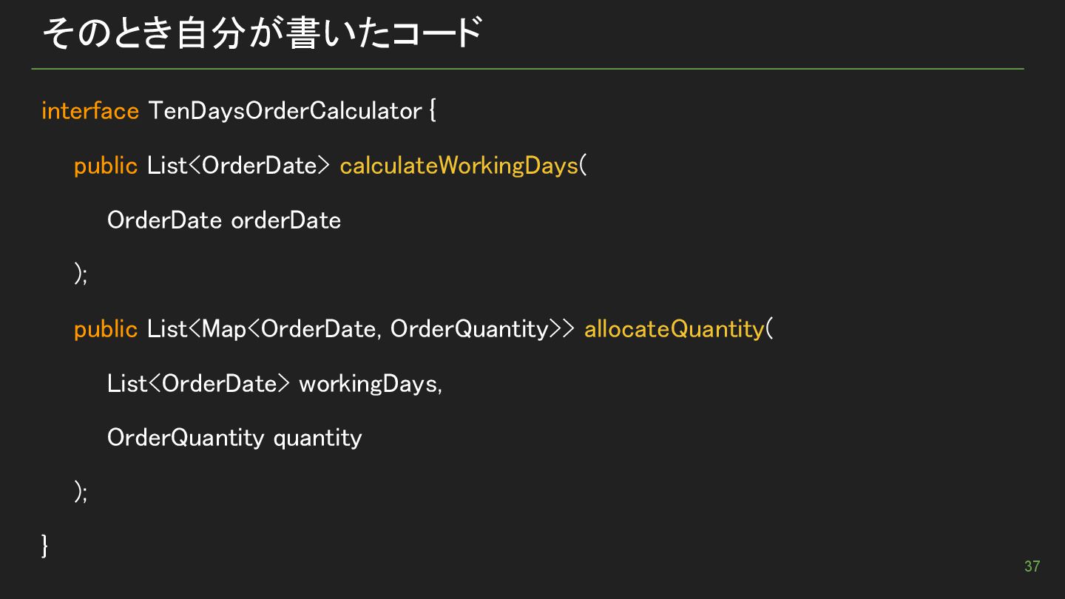Click the opening brace after TenDaysOrderCalculator

(x=433, y=112)
